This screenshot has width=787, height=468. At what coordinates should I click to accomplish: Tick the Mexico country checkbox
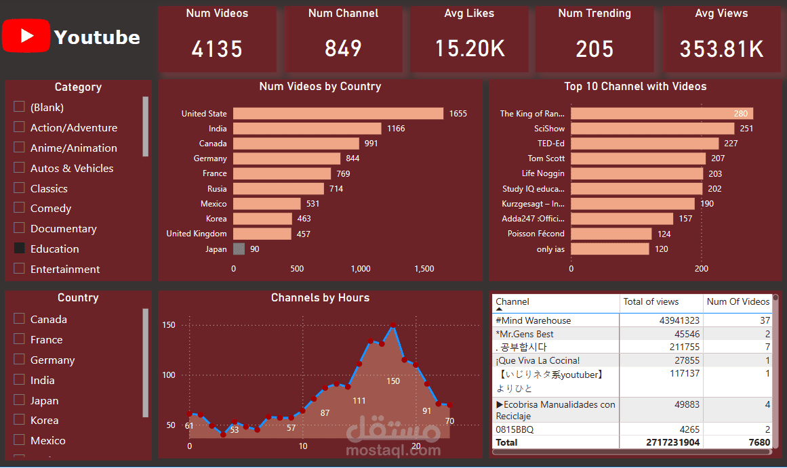tap(19, 440)
